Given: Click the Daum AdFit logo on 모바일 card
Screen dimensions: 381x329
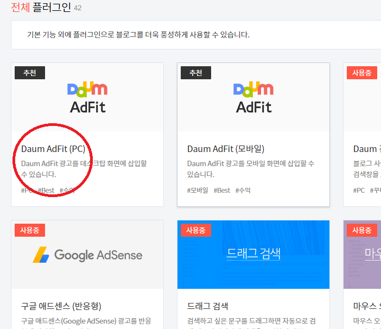Looking at the screenshot, I should (253, 97).
